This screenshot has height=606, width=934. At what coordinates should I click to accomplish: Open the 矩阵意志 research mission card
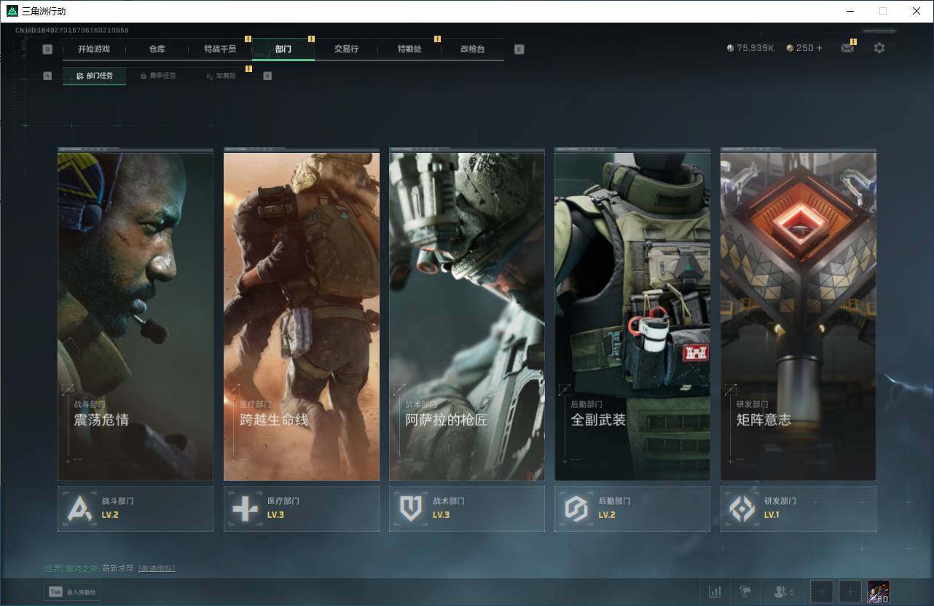798,315
